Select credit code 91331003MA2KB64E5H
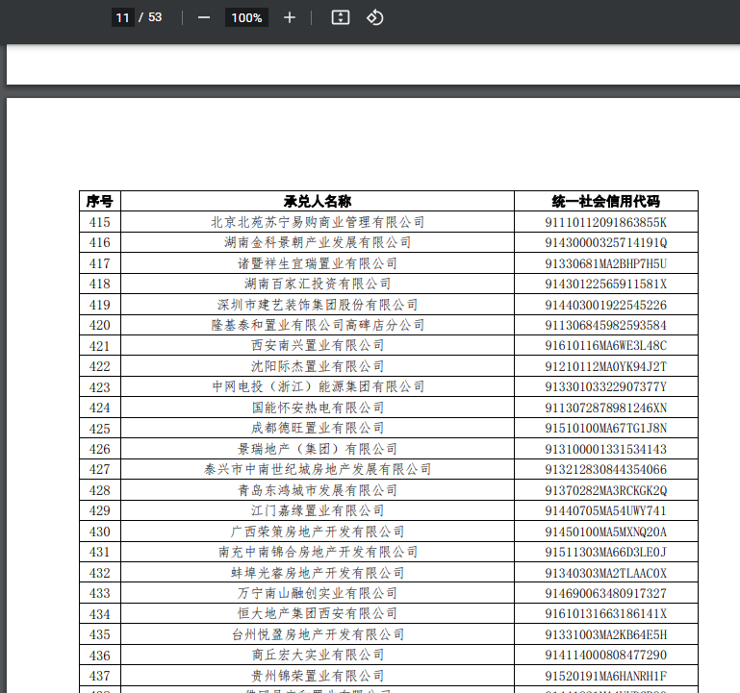 tap(606, 634)
